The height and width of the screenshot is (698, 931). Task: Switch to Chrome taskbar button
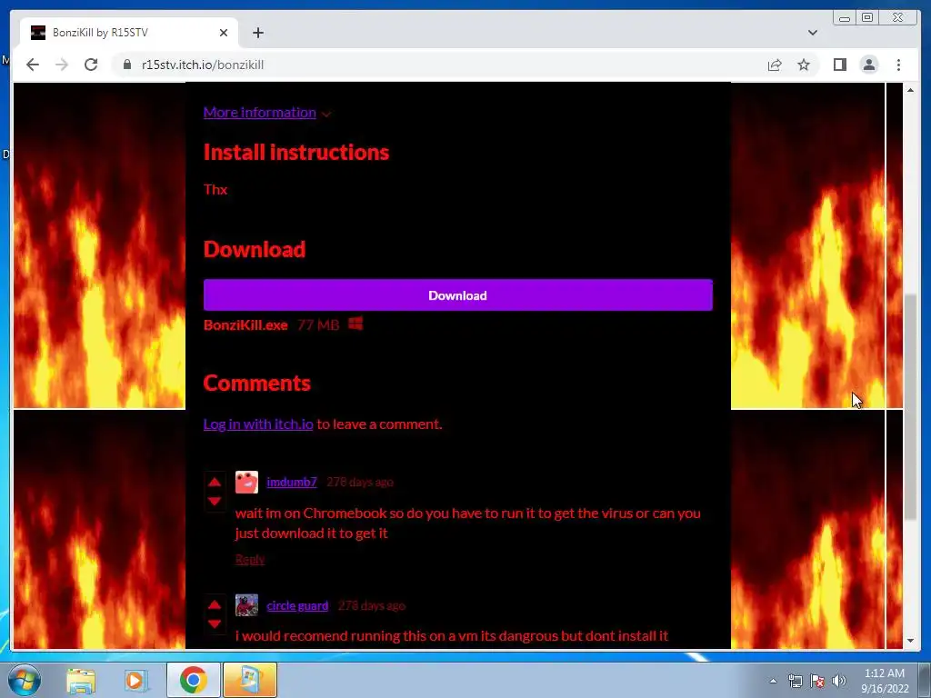click(193, 680)
